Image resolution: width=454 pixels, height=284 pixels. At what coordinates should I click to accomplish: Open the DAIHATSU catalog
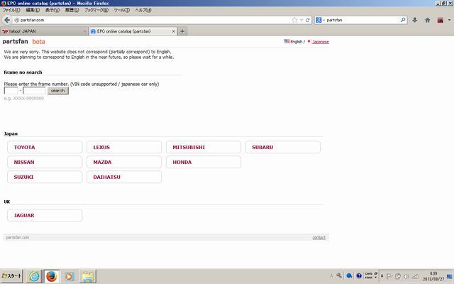point(124,177)
